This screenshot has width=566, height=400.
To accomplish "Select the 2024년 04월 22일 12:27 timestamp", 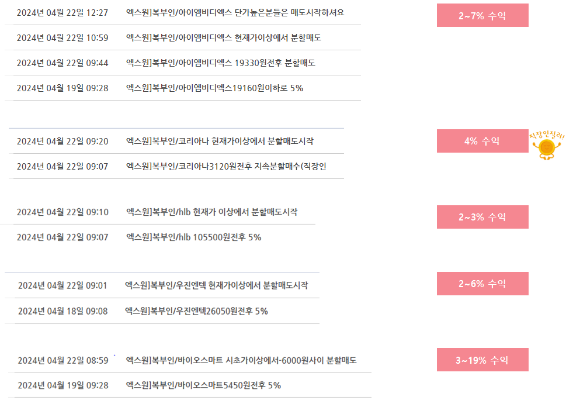I will 62,13.
